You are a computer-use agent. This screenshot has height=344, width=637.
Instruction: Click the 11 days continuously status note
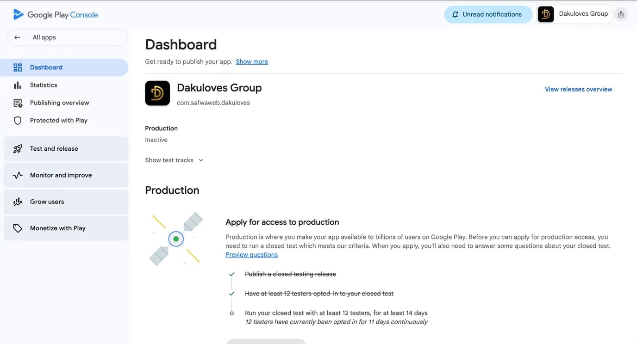[336, 322]
